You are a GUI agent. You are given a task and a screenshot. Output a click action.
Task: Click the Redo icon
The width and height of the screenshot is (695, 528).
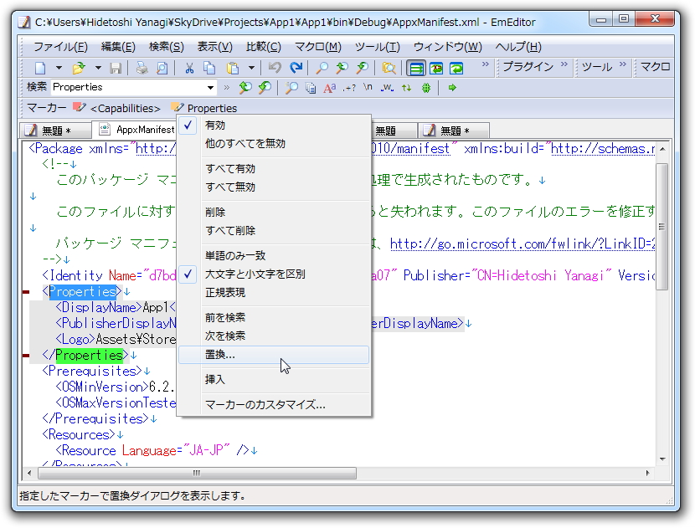[296, 69]
